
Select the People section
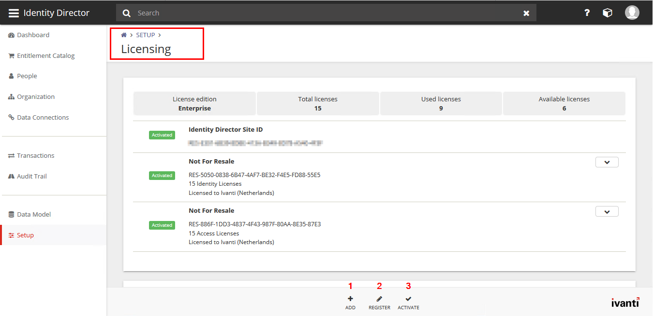click(x=27, y=76)
